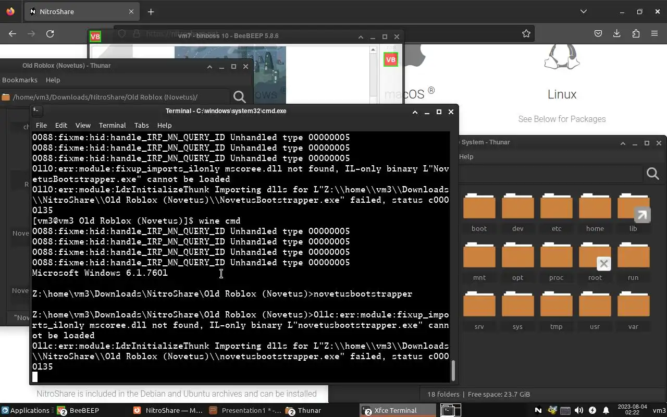Viewport: 667px width, 417px height.
Task: Open the terminal Edit menu
Action: click(x=61, y=125)
